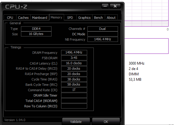Screen dimensions: 174x125
Task: Click the Command Rate 1T field
Action: tap(74, 90)
